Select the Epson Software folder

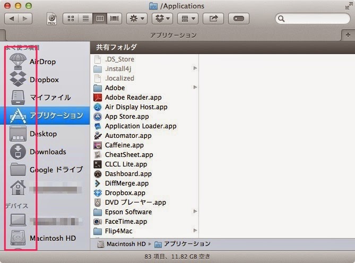[x=144, y=212]
